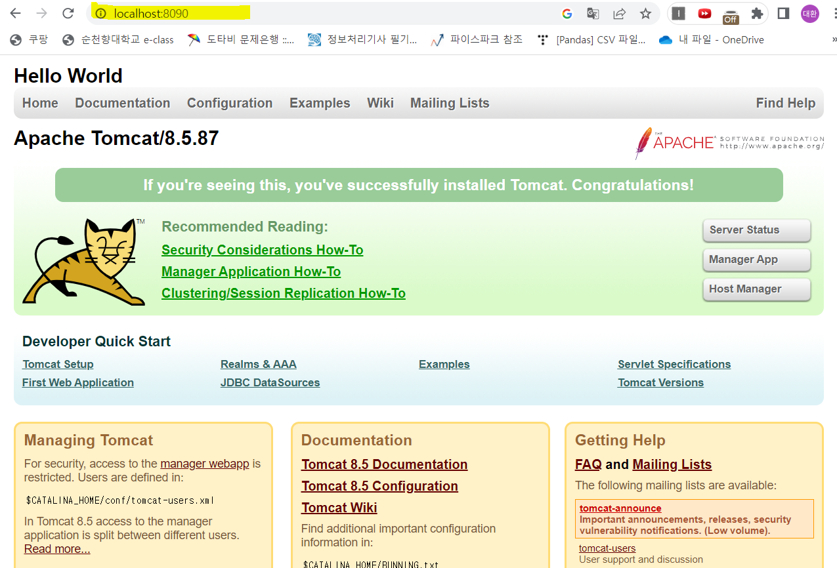Open the Configuration nav item
The height and width of the screenshot is (568, 837).
pos(230,103)
